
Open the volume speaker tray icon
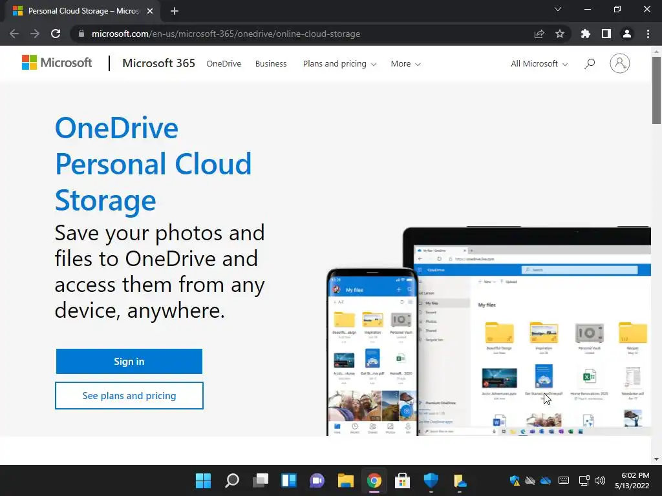pyautogui.click(x=600, y=480)
